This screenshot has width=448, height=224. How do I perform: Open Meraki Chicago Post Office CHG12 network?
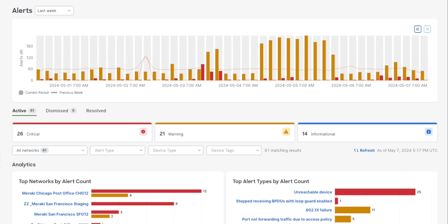tap(55, 194)
